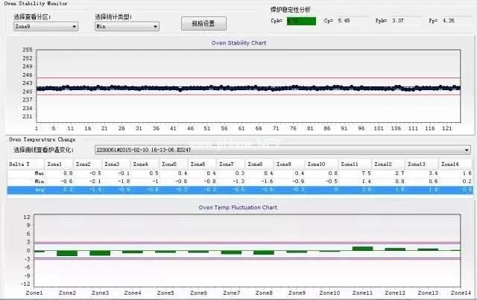Image resolution: width=477 pixels, height=300 pixels.
Task: Select the Zone12 column header
Action: [x=388, y=164]
